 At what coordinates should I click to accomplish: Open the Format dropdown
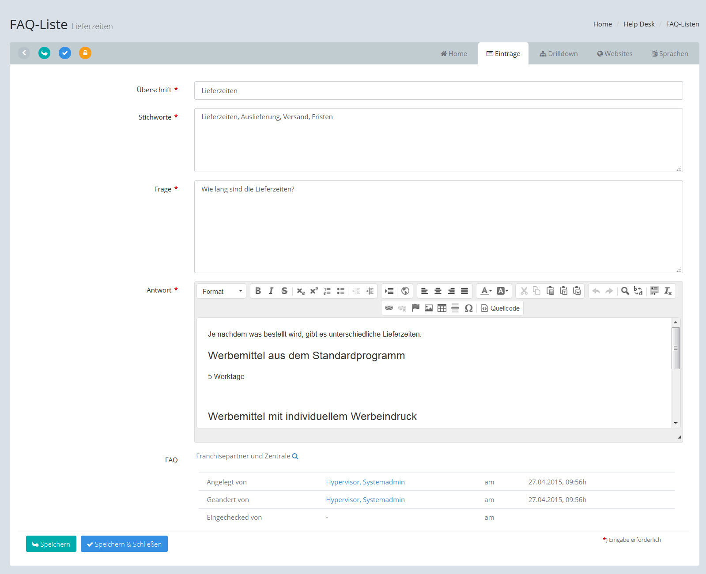222,291
